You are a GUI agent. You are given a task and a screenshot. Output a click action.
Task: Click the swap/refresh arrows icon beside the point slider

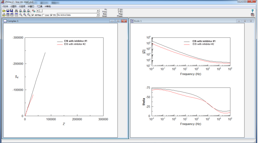(34, 11)
